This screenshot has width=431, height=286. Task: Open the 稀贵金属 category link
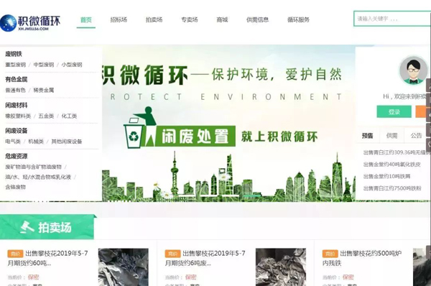[44, 91]
